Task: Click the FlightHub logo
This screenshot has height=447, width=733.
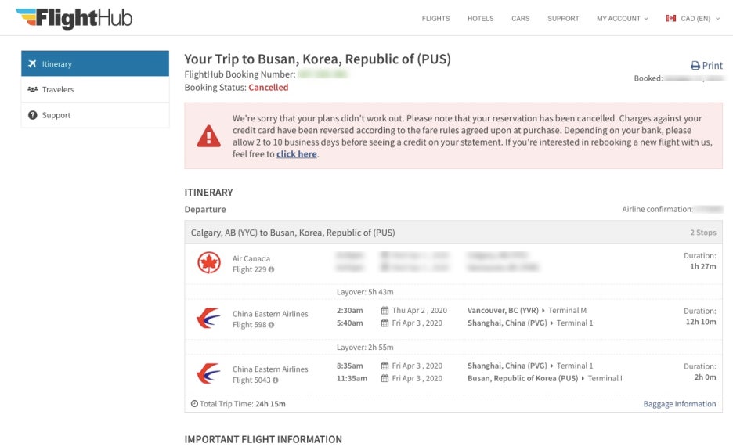Action: click(74, 18)
